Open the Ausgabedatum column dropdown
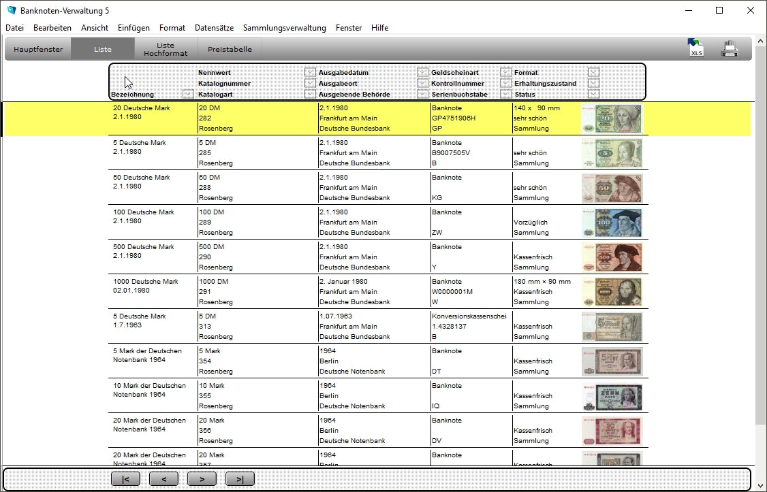The height and width of the screenshot is (492, 767). [x=422, y=73]
